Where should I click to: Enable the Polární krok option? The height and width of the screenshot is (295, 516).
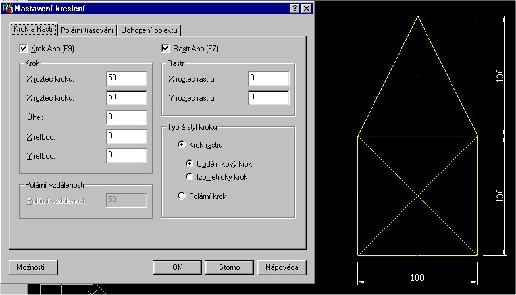click(182, 196)
